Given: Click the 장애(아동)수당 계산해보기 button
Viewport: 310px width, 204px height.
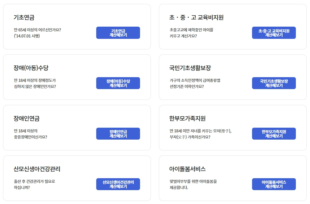Looking at the screenshot, I should (118, 83).
